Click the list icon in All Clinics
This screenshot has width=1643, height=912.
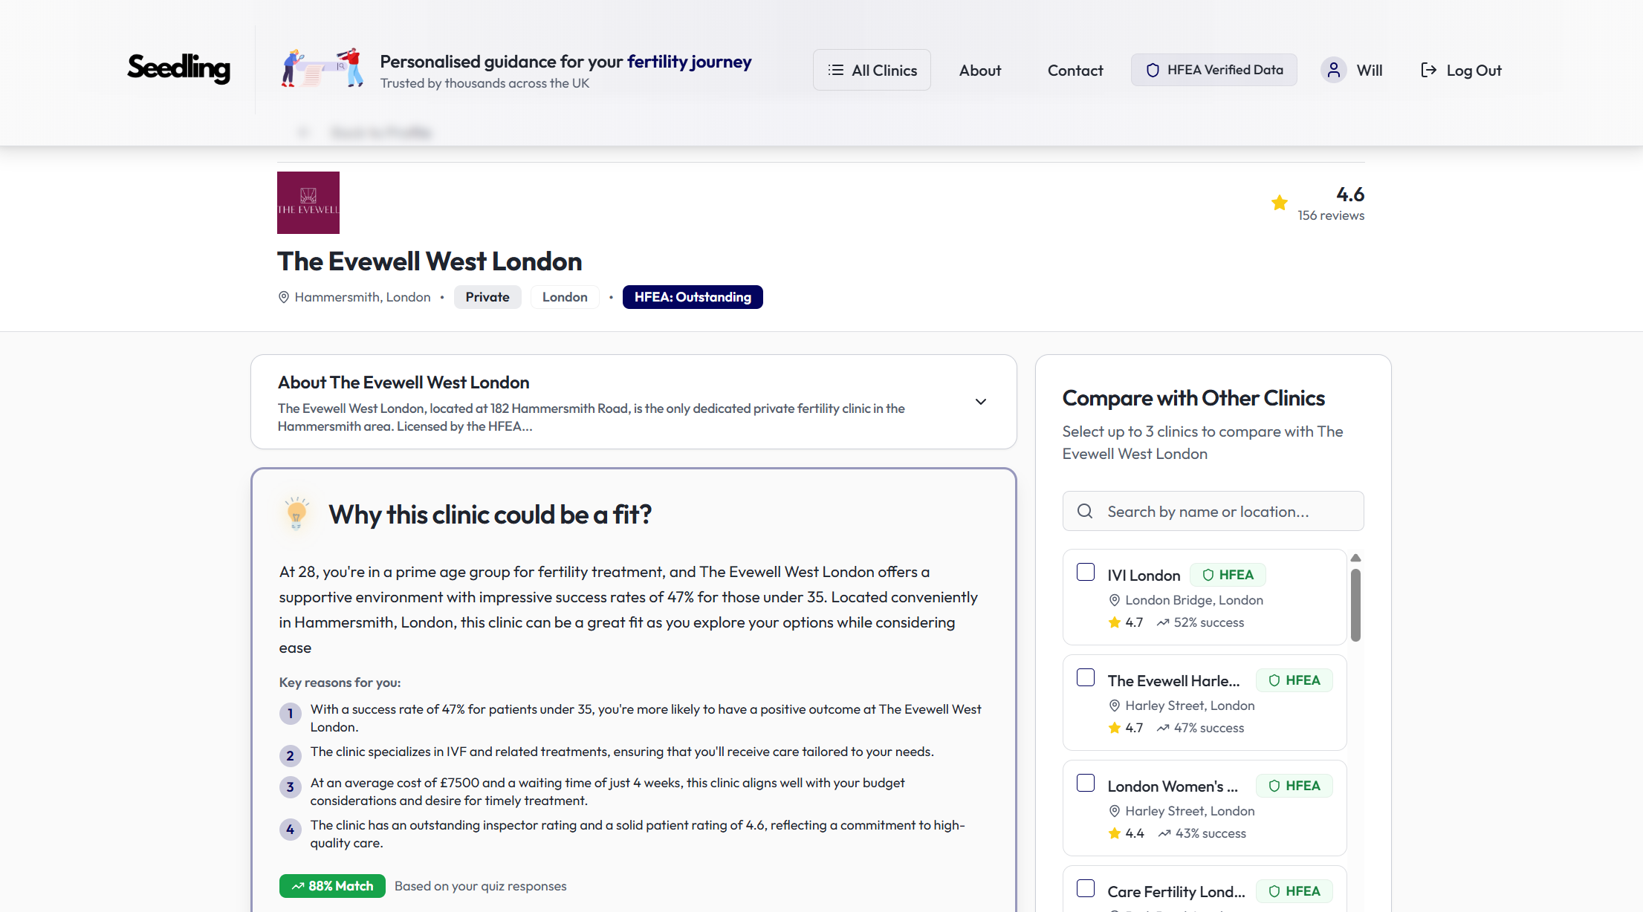tap(835, 70)
